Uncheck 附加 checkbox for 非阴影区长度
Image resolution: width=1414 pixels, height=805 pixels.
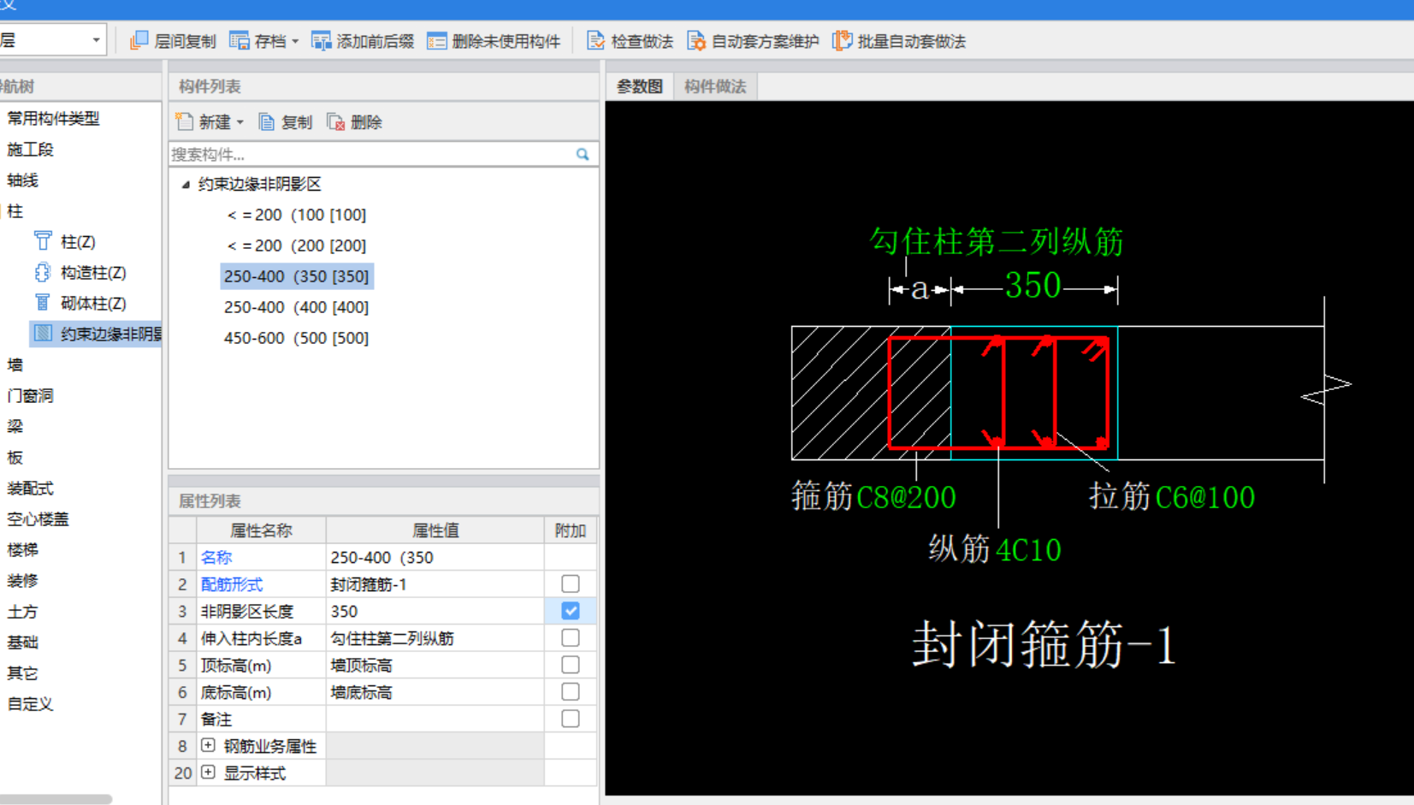coord(571,611)
